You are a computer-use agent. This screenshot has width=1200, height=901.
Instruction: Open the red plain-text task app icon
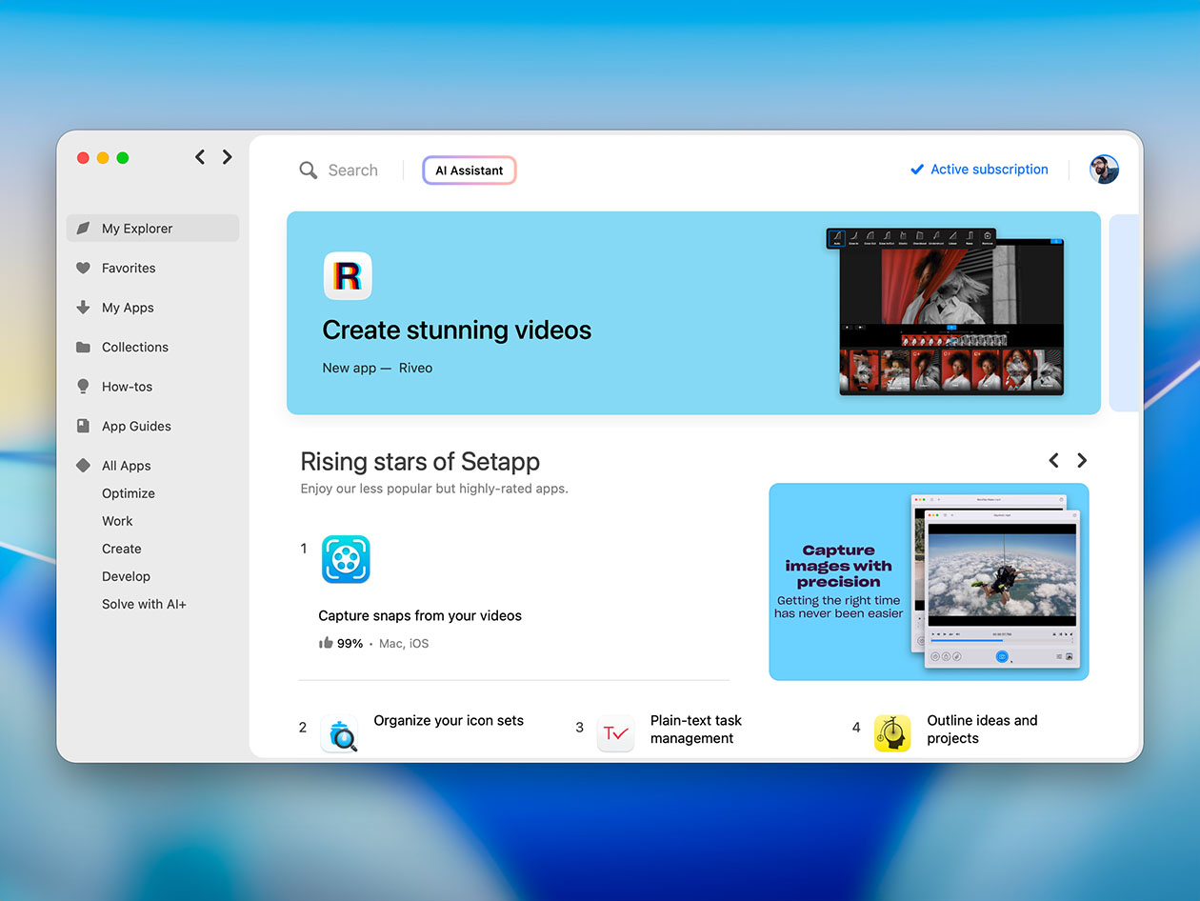[615, 733]
